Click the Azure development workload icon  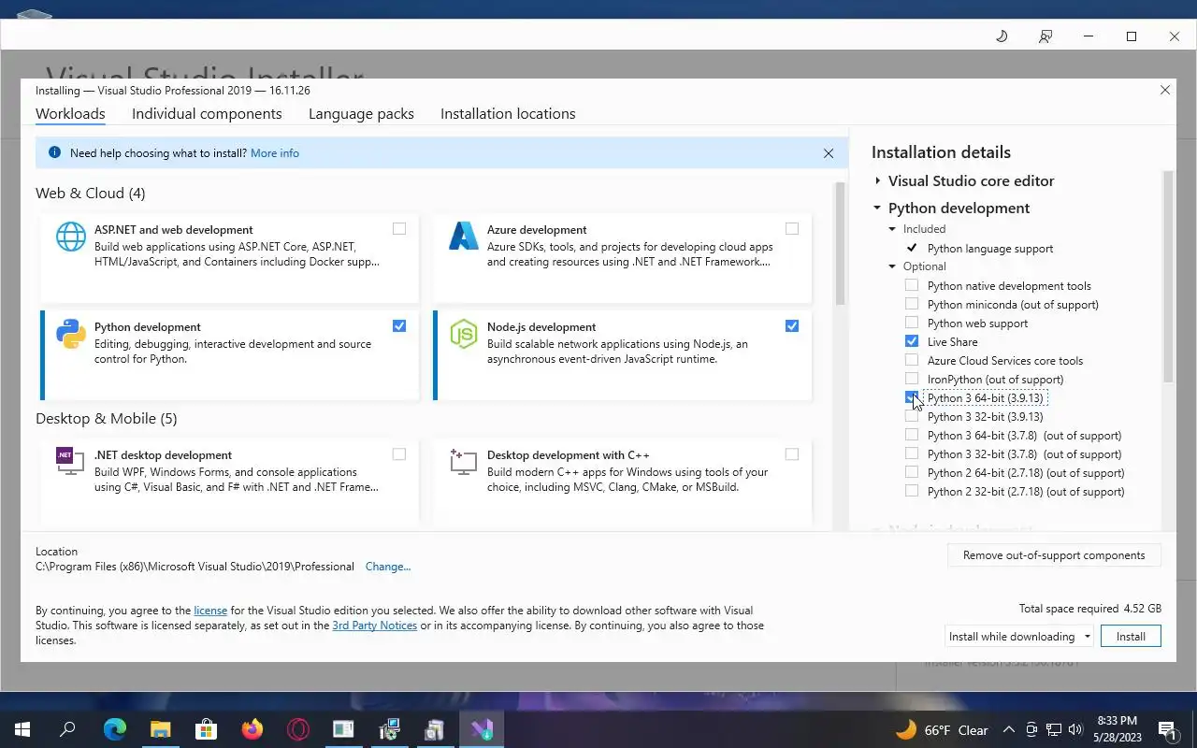(x=464, y=237)
